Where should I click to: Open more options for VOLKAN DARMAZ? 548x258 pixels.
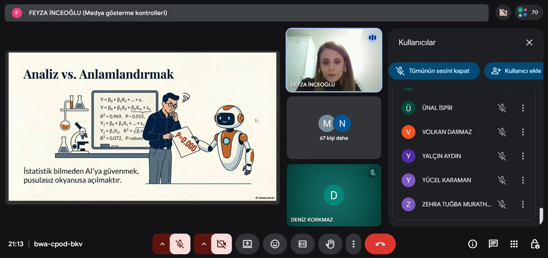(523, 132)
